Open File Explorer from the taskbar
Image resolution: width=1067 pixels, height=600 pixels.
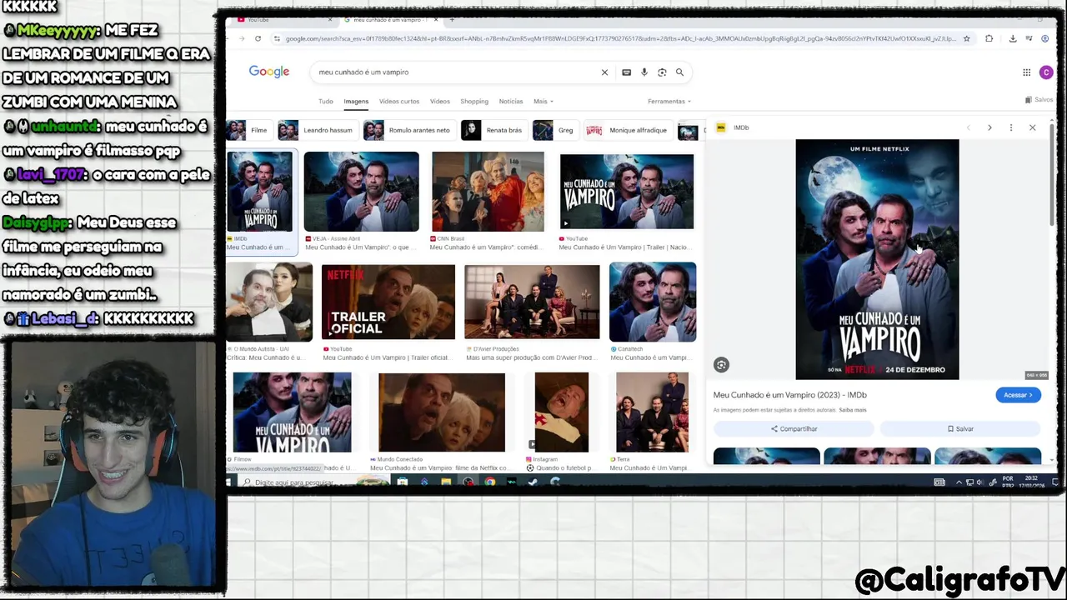coord(446,482)
